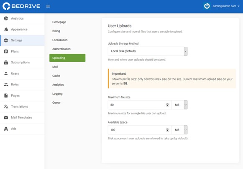Click the Translations language icon
Image resolution: width=243 pixels, height=169 pixels.
[x=6, y=106]
